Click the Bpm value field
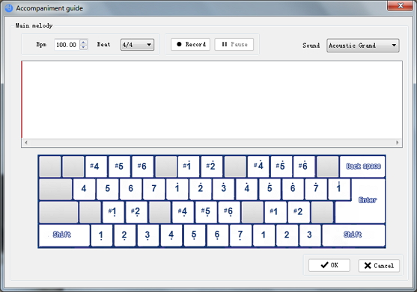This screenshot has width=417, height=292. click(67, 45)
